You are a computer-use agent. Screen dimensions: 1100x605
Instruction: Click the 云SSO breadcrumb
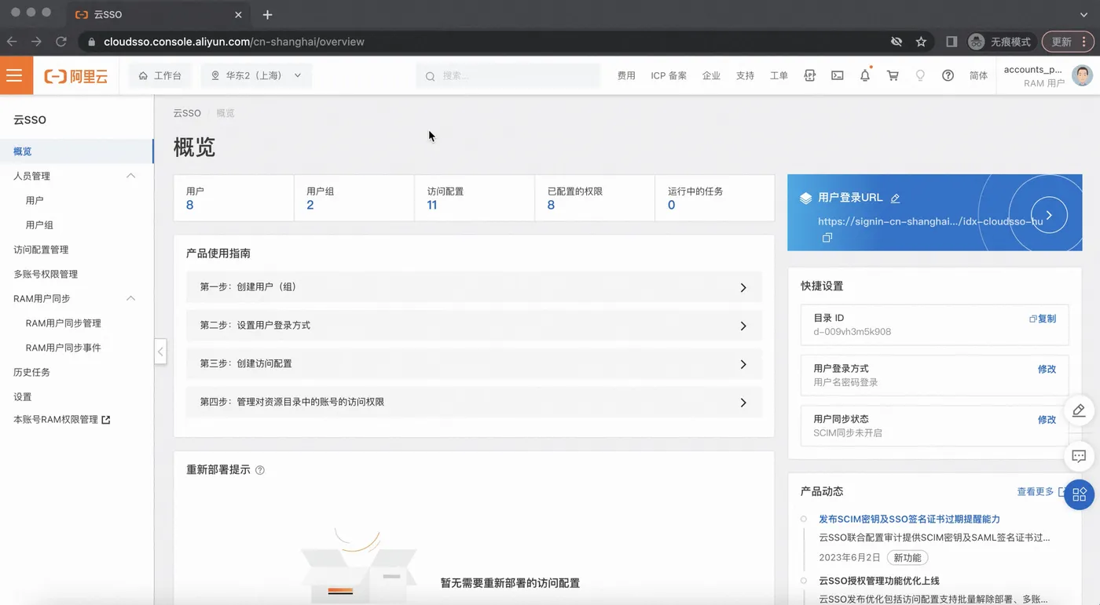tap(187, 113)
